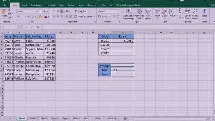Switch to the Data tab
The image size is (215, 121).
coord(61,5)
